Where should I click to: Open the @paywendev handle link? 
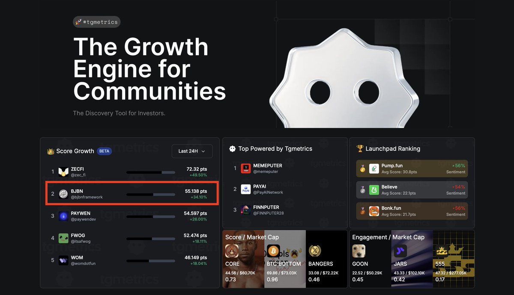[83, 219]
